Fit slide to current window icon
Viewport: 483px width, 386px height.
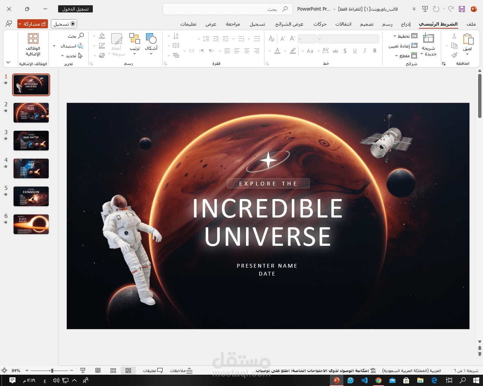click(x=5, y=371)
